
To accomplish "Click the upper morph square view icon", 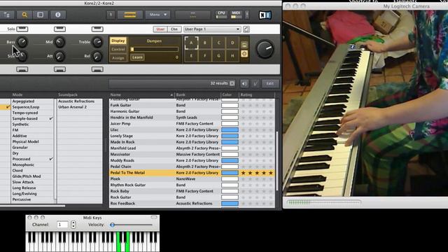I will pyautogui.click(x=244, y=45).
